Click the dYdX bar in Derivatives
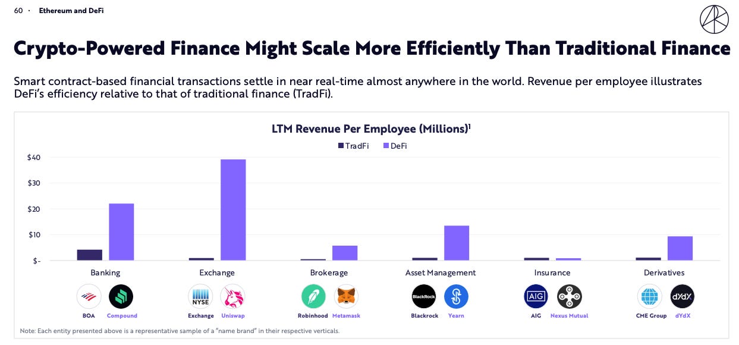The width and height of the screenshot is (739, 345). click(680, 249)
